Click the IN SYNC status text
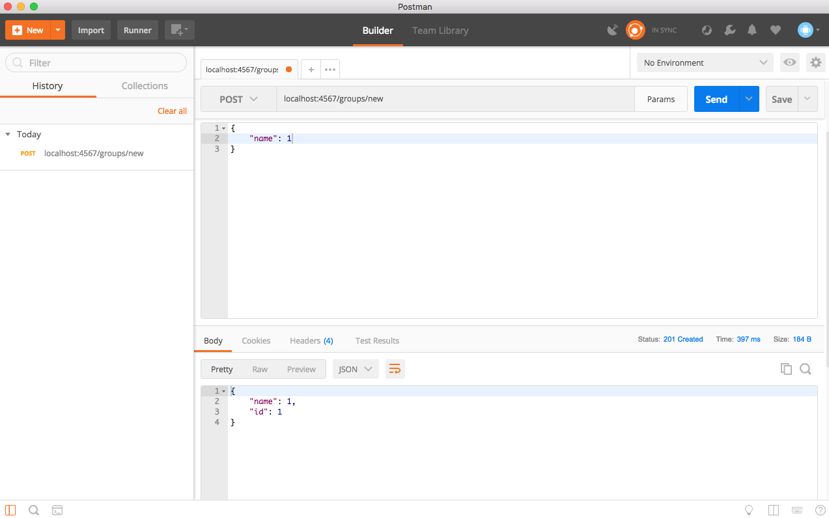 pyautogui.click(x=664, y=31)
